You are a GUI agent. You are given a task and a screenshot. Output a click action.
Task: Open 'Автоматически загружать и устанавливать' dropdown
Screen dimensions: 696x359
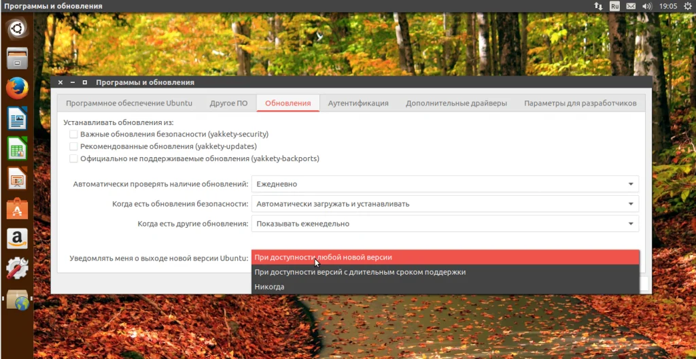(x=445, y=204)
